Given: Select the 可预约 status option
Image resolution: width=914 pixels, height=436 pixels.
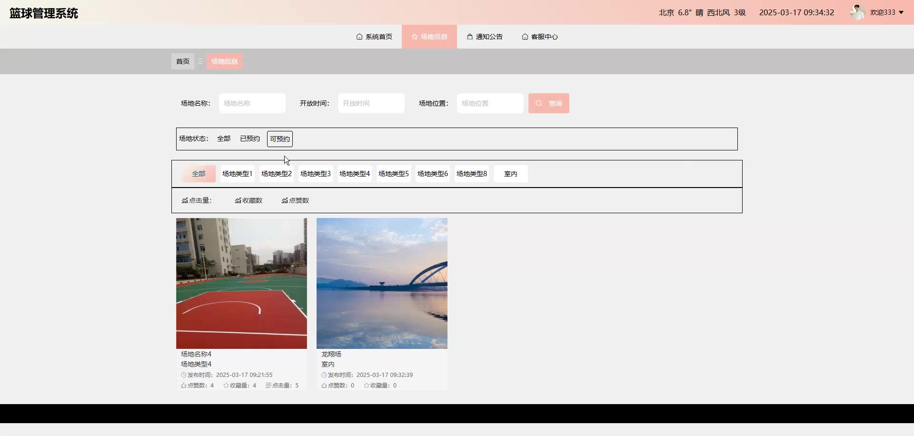Looking at the screenshot, I should [280, 139].
